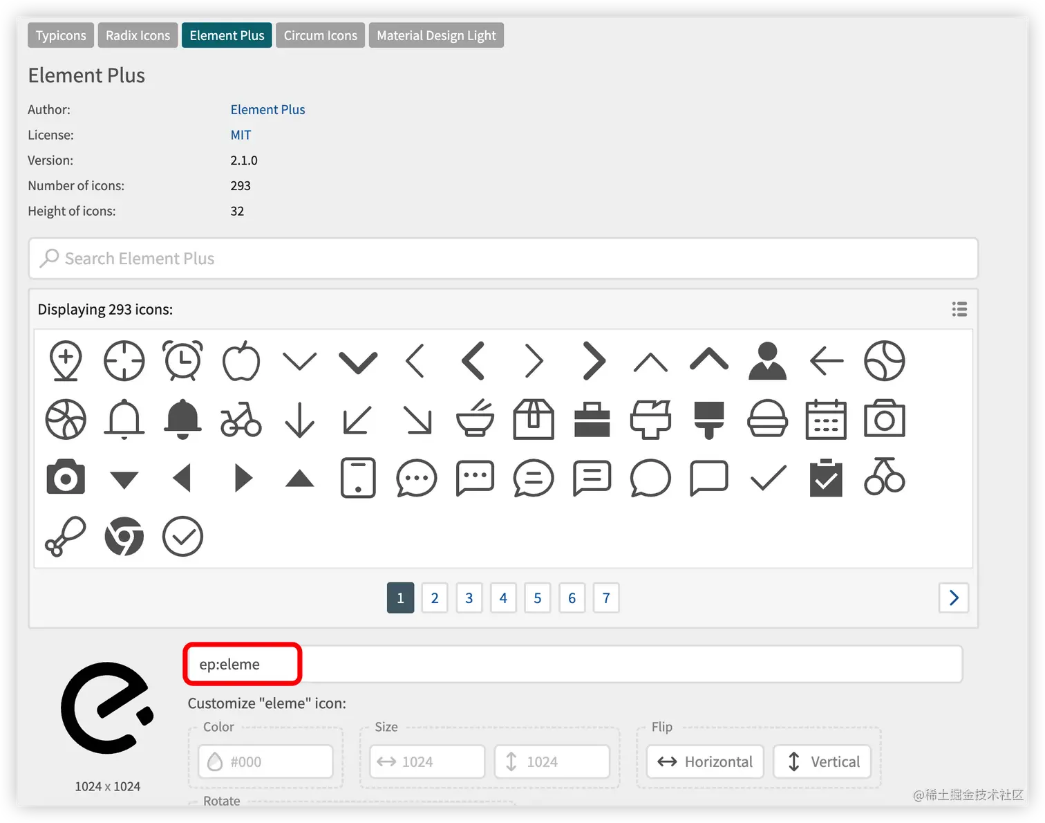This screenshot has width=1045, height=823.
Task: Select current page 1 button
Action: (x=400, y=598)
